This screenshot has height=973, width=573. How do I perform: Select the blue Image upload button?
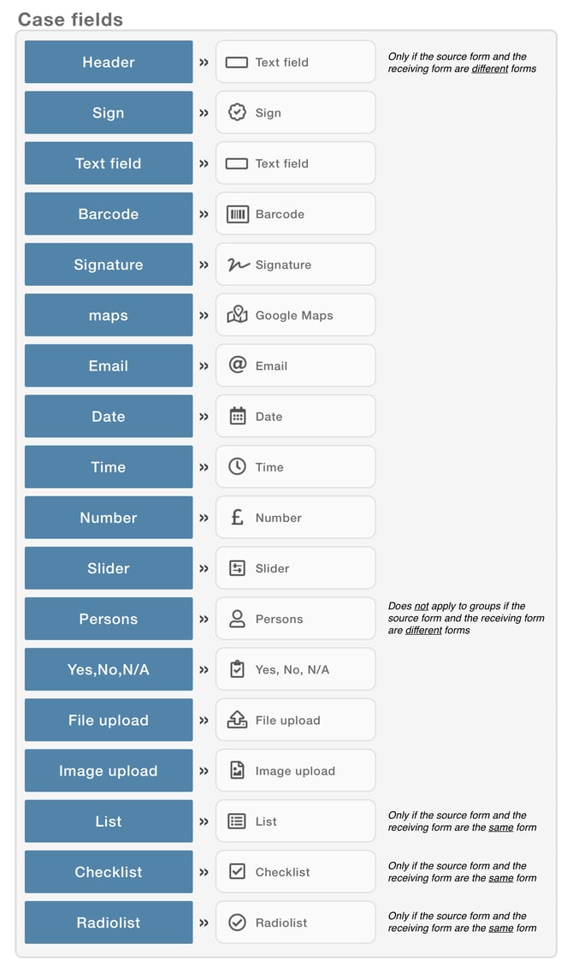109,771
